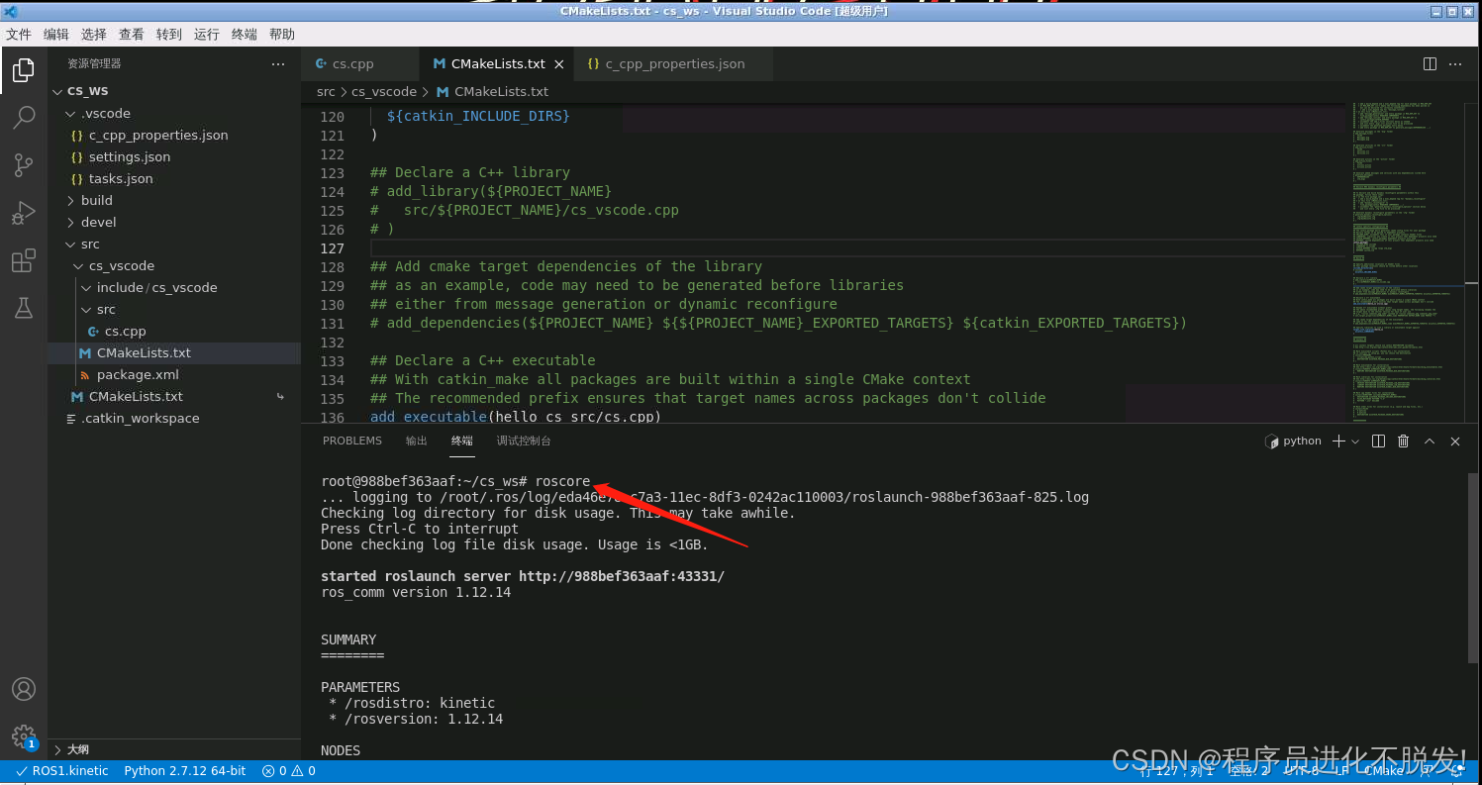Click the VS Code logo in title bar

(x=13, y=11)
